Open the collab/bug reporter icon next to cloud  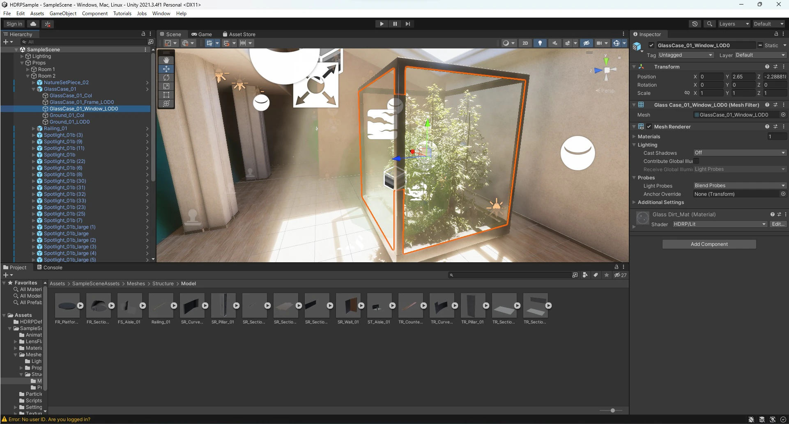[48, 24]
